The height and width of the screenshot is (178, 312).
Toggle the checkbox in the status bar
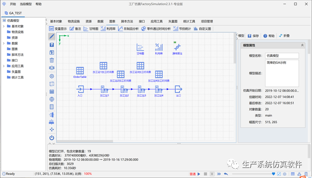click(279, 174)
